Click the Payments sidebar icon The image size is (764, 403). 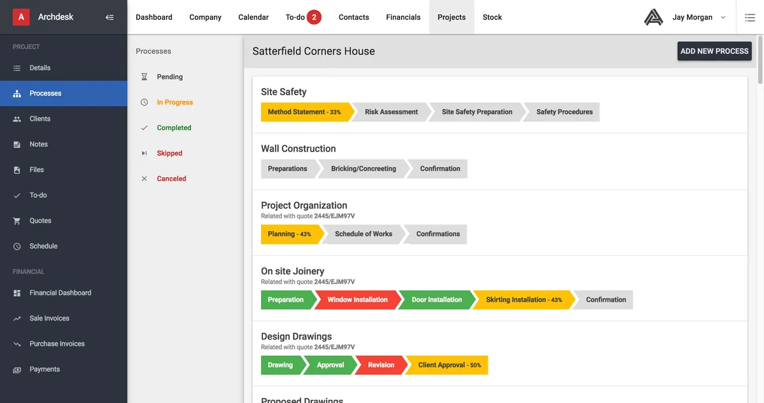pos(17,369)
